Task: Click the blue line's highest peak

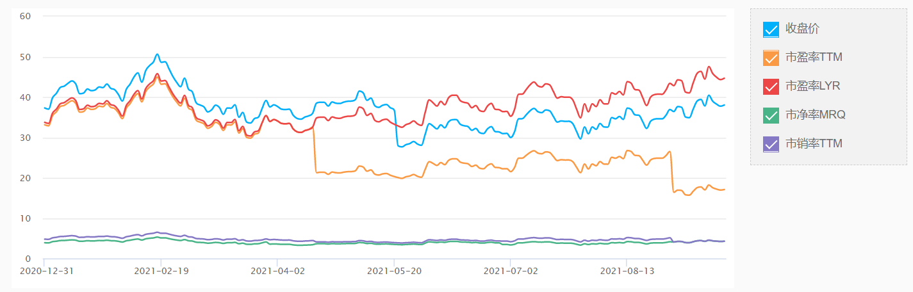Action: pos(157,54)
